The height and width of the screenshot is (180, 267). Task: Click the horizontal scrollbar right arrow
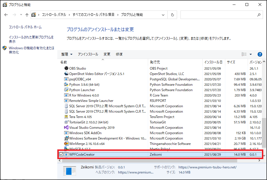click(x=259, y=160)
